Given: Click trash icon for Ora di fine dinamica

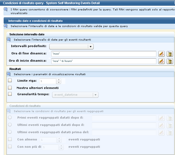Looking at the screenshot, I should [x=170, y=54].
